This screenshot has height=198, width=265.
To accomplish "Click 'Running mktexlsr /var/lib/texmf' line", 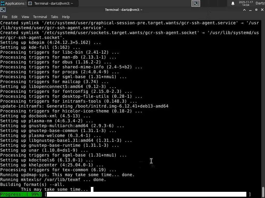I will coord(53,180).
